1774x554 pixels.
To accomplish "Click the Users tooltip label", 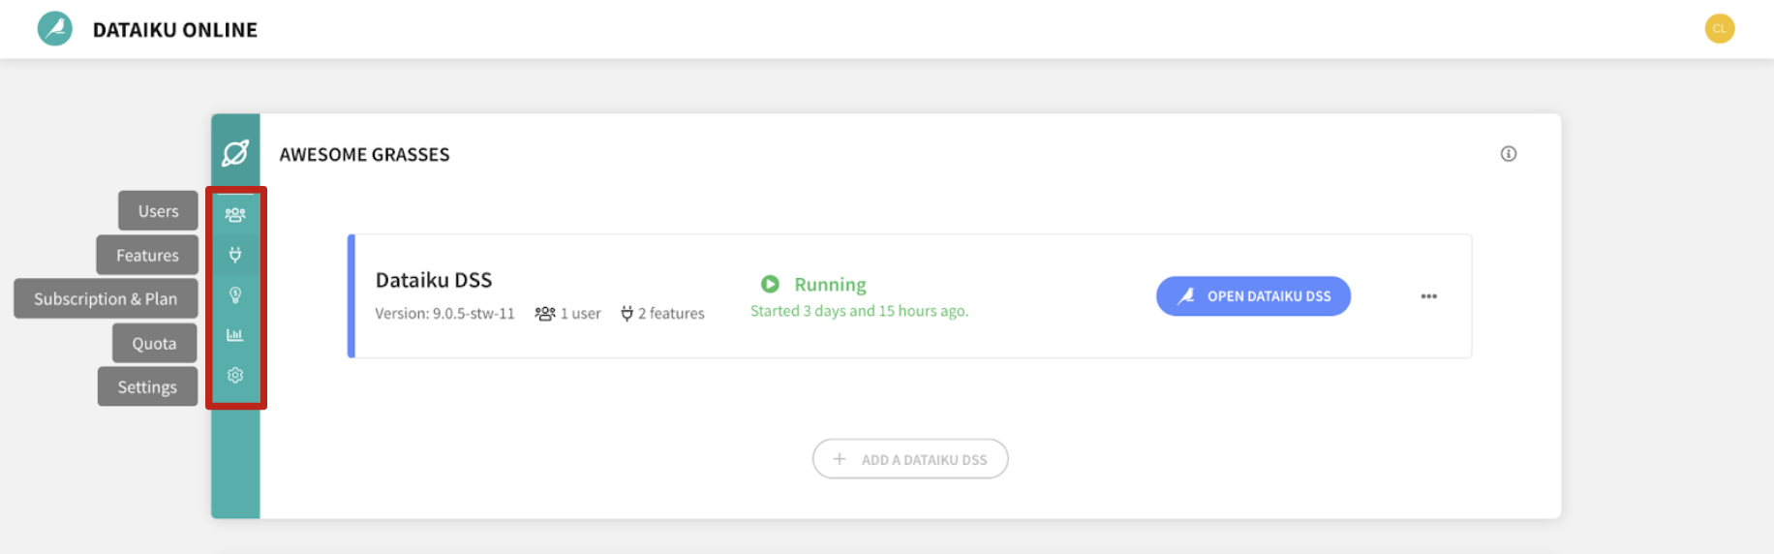I will tap(158, 211).
